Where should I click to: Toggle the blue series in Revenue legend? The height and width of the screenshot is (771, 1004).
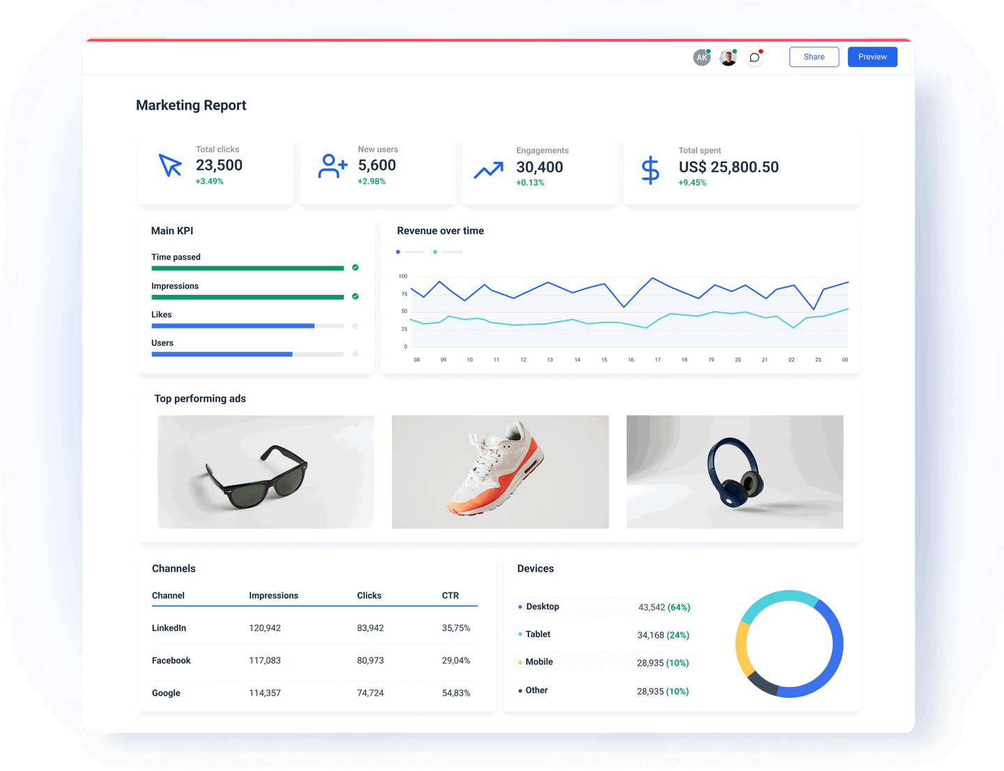[x=398, y=252]
